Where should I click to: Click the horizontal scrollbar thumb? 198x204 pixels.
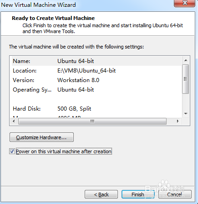[92, 121]
